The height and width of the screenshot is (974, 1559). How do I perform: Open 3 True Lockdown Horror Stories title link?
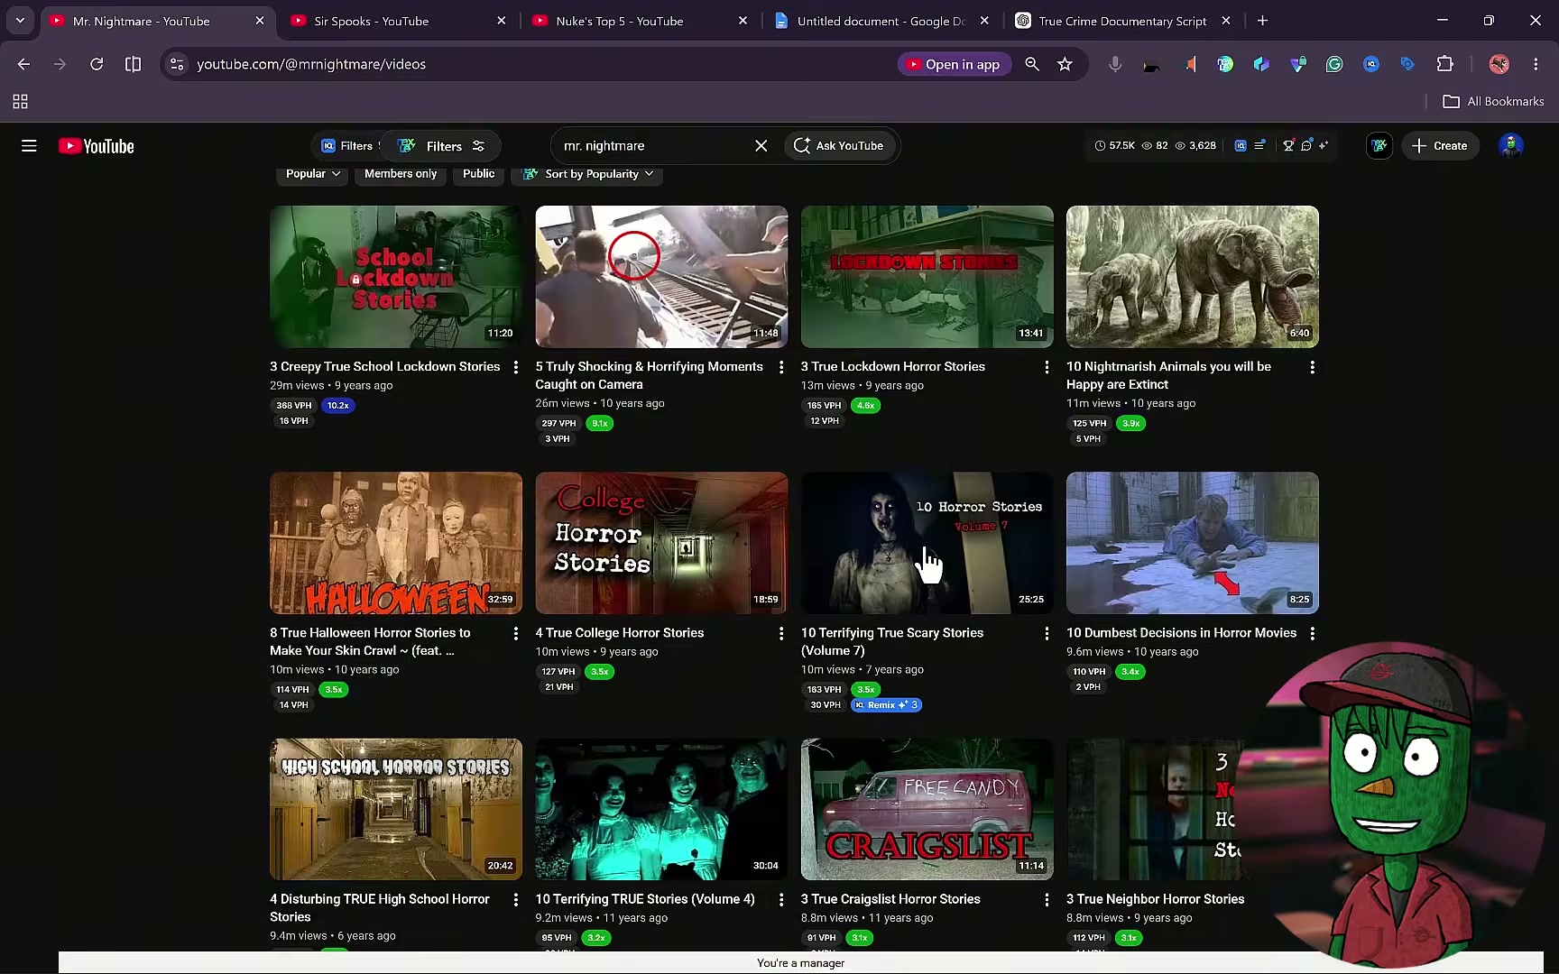tap(893, 366)
